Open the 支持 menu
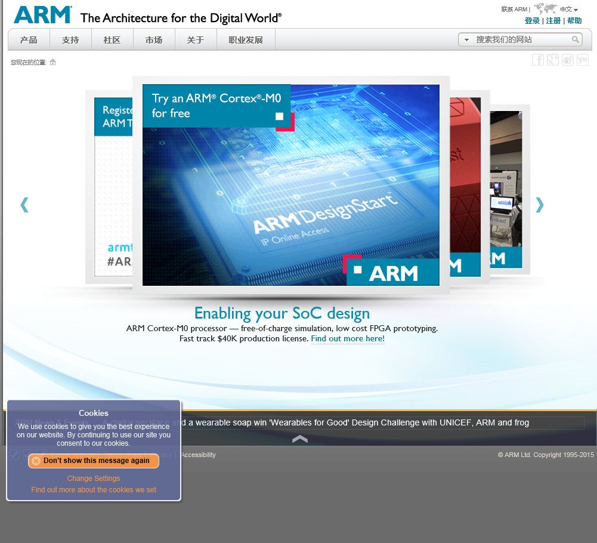597x543 pixels. [70, 40]
